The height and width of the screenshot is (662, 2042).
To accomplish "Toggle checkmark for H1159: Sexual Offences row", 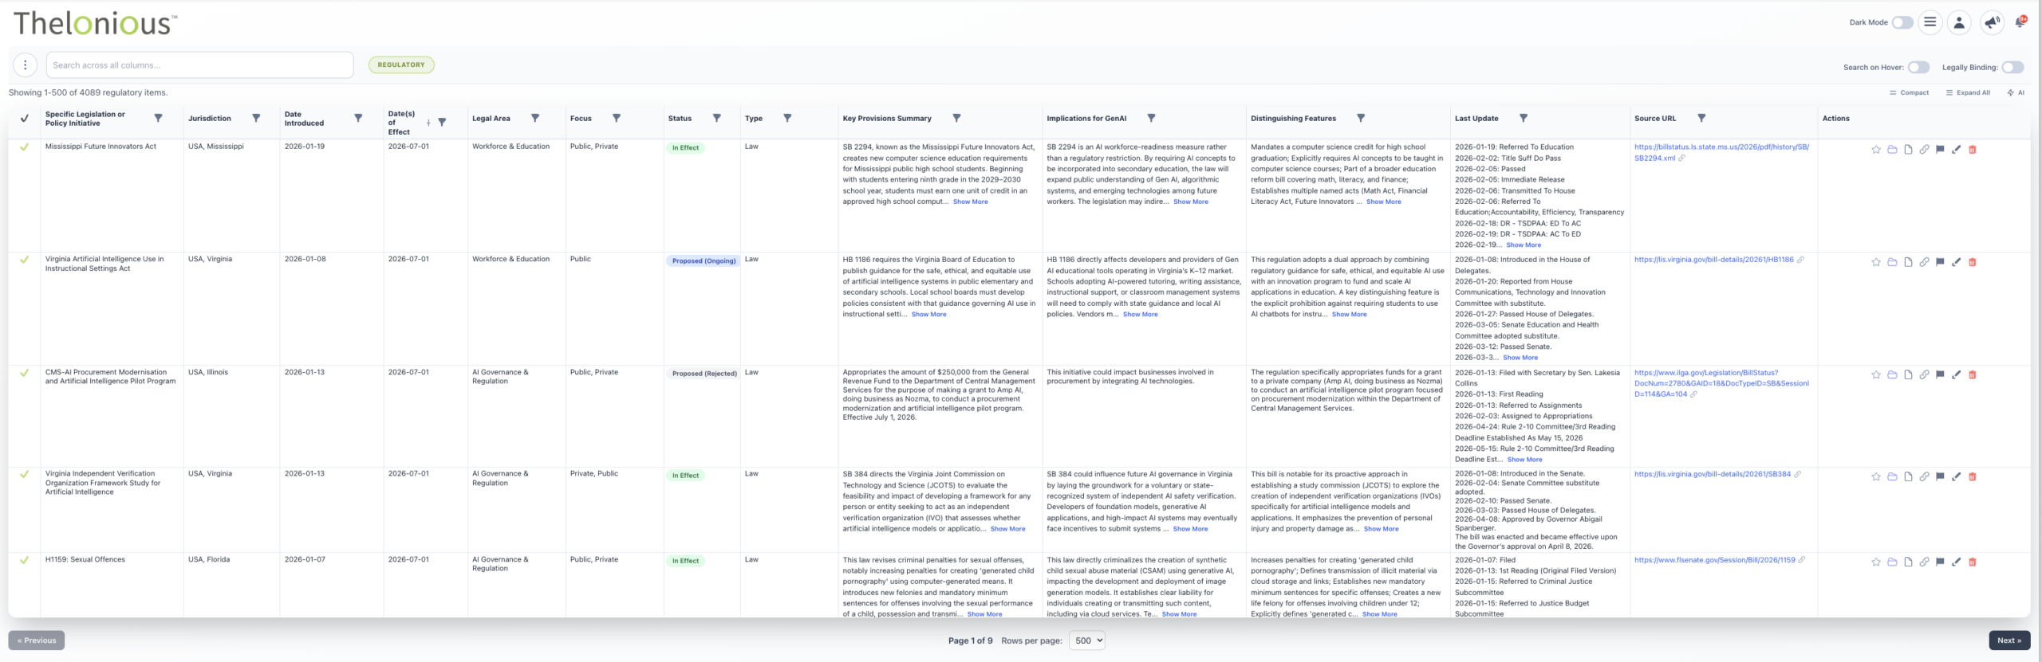I will pos(25,560).
